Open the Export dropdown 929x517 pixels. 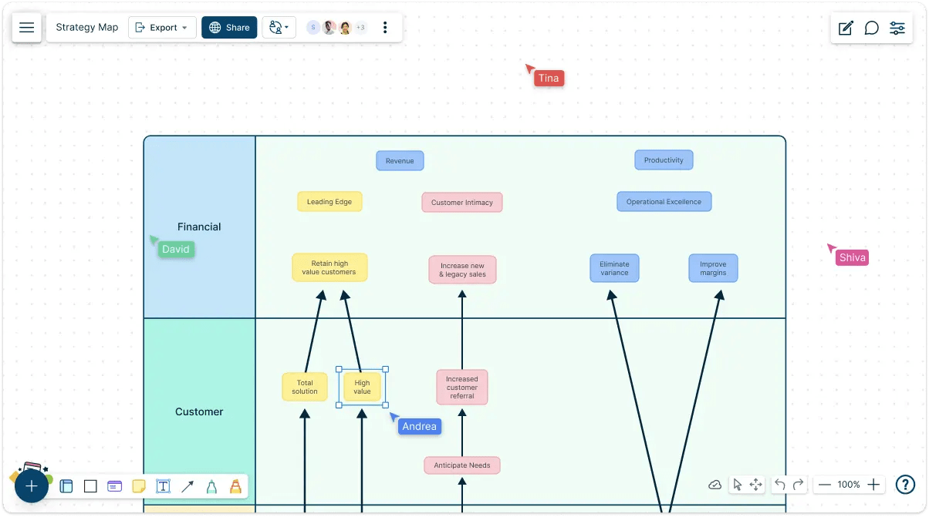point(162,28)
